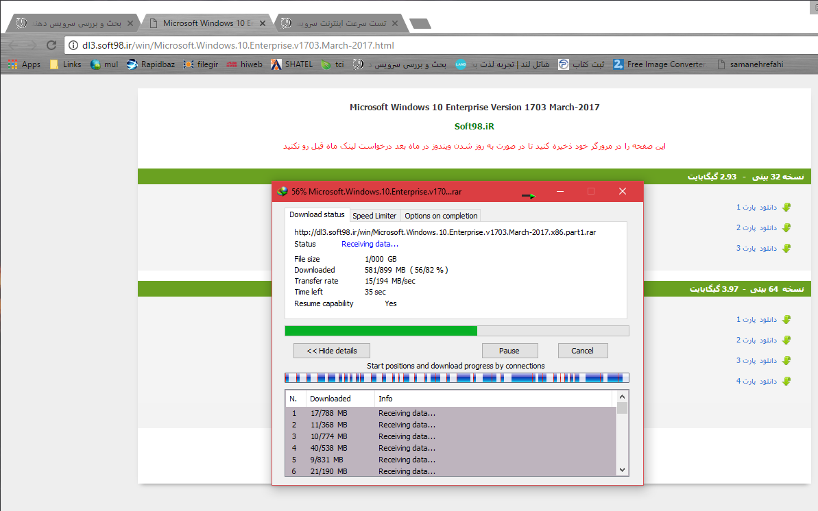
Task: Select connection row 3 with 10/774 MB
Action: coord(450,436)
